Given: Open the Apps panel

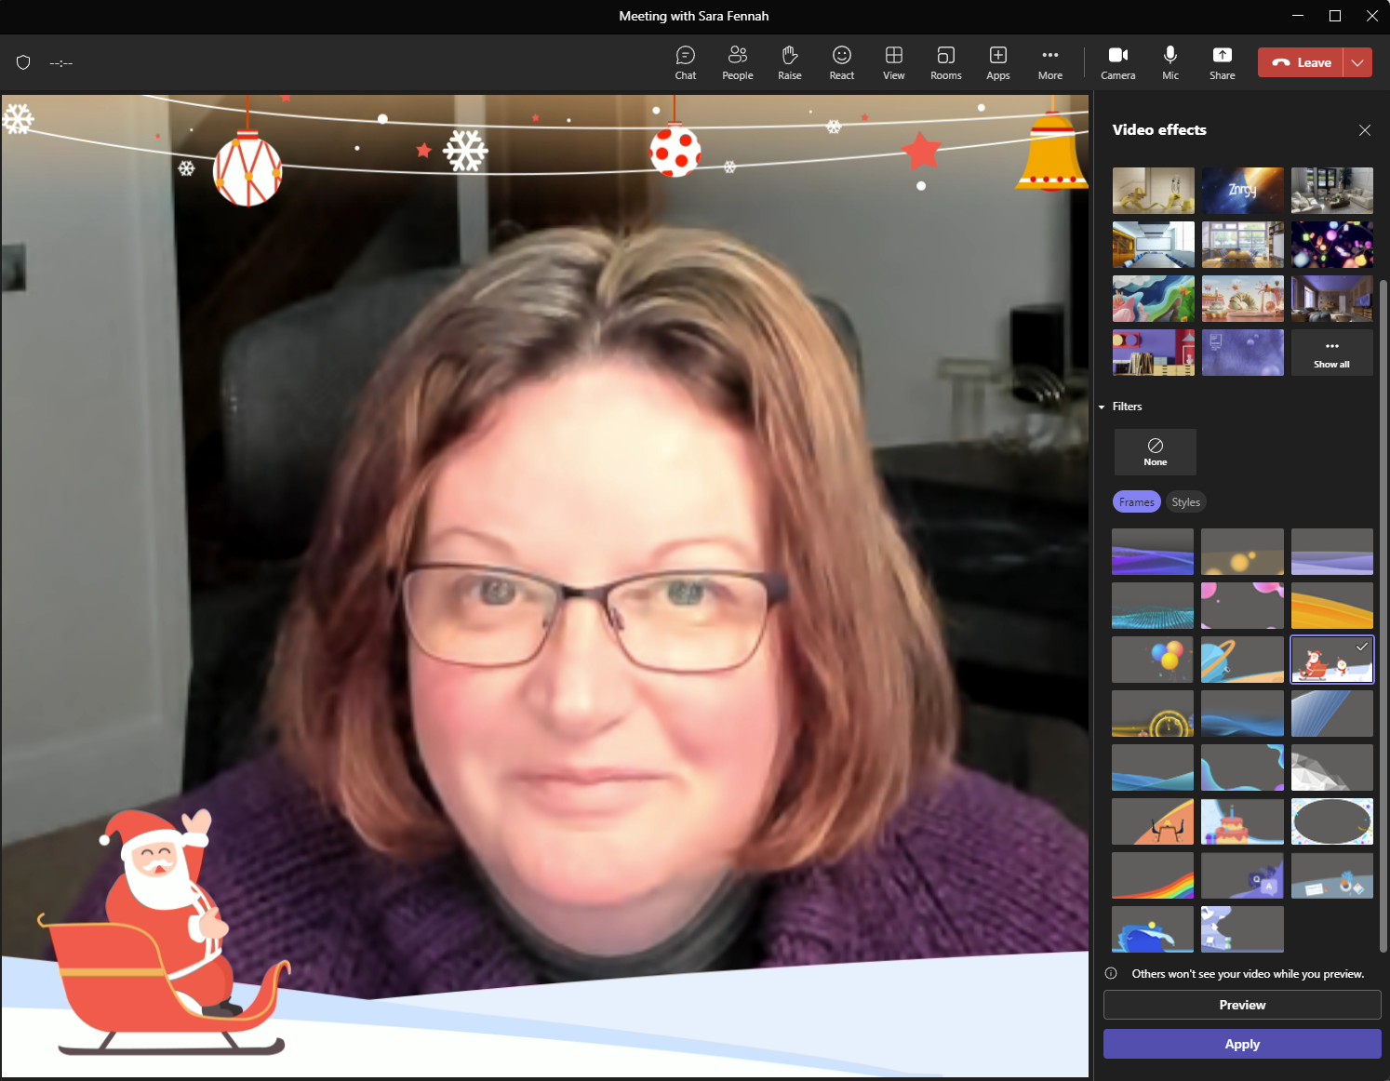Looking at the screenshot, I should 997,62.
